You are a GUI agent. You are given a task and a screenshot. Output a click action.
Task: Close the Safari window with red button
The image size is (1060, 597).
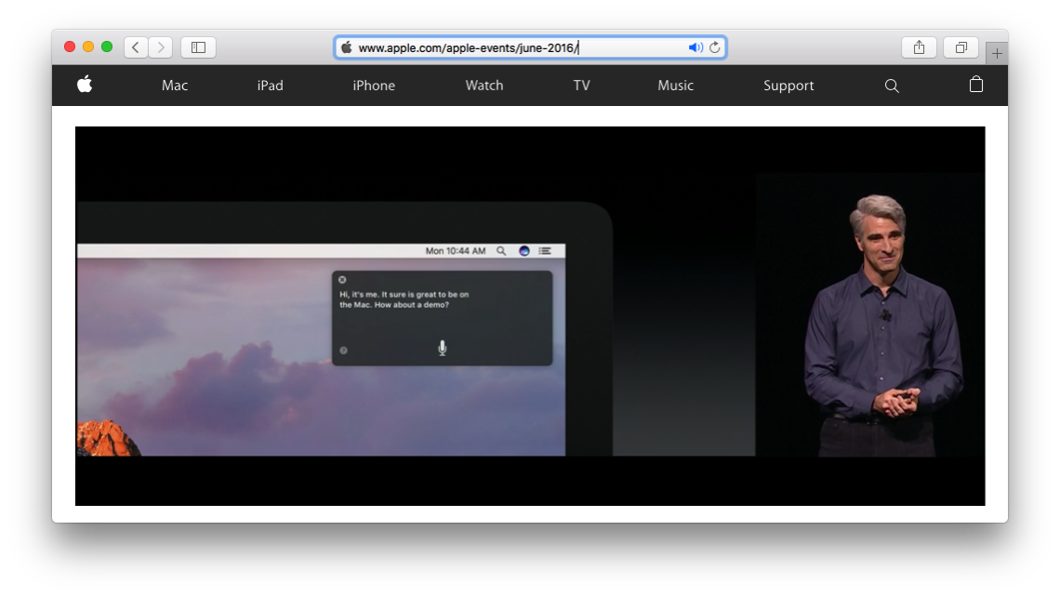(70, 46)
